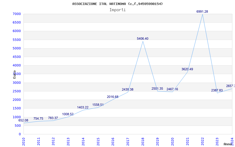Click the y-axis tick 0
This screenshot has height=147, width=235.
(x=20, y=134)
